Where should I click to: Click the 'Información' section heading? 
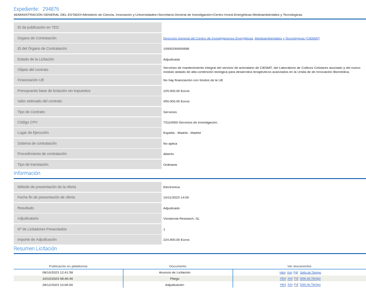pos(27,173)
